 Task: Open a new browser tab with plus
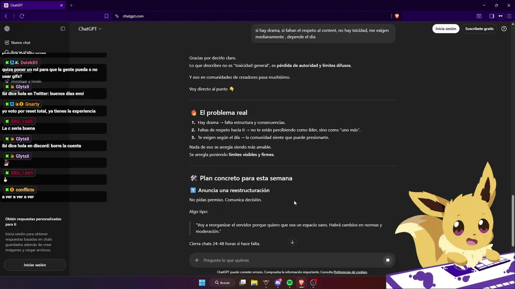71,5
